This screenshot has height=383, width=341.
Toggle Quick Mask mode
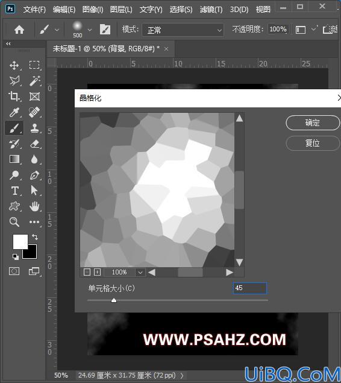14,271
